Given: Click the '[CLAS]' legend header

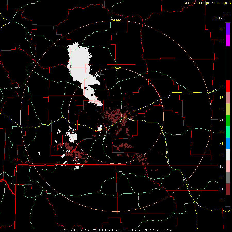Looking at the screenshot, I should click(218, 18).
